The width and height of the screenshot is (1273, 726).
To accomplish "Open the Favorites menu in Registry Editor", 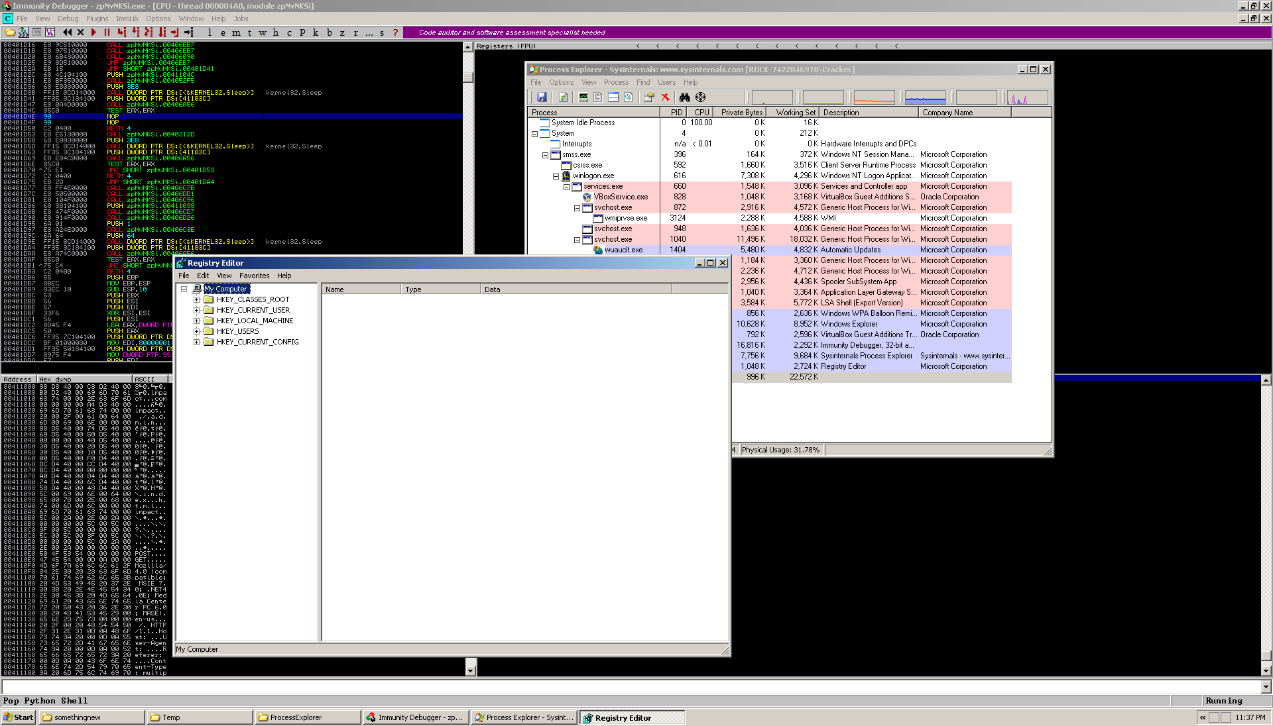I will tap(255, 276).
